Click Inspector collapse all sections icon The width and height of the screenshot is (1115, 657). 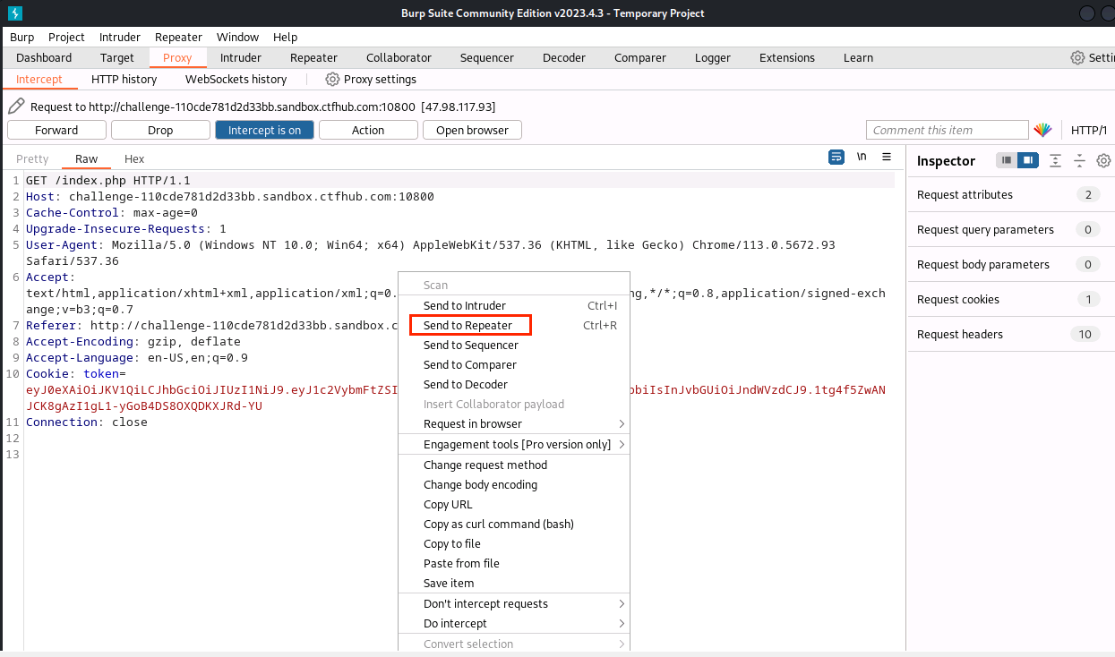click(1079, 160)
